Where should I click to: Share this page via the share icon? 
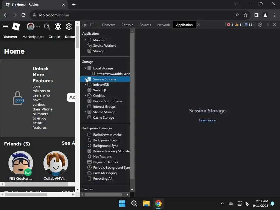(237, 15)
